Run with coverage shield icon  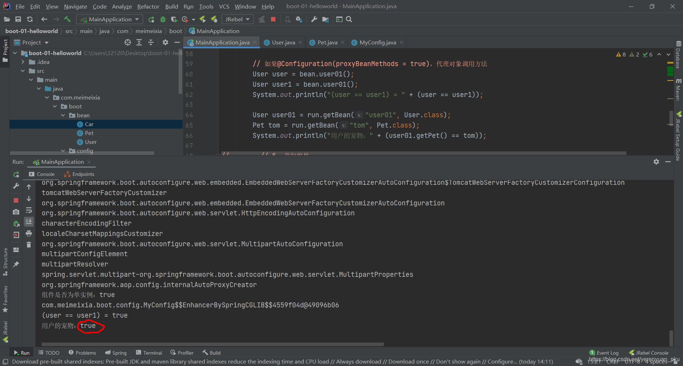pyautogui.click(x=174, y=19)
